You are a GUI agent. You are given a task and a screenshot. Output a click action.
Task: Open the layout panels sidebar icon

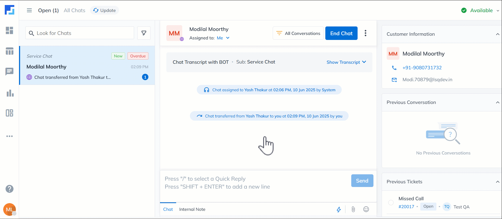[x=10, y=113]
